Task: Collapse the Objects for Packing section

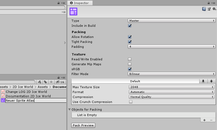Action: [69, 110]
